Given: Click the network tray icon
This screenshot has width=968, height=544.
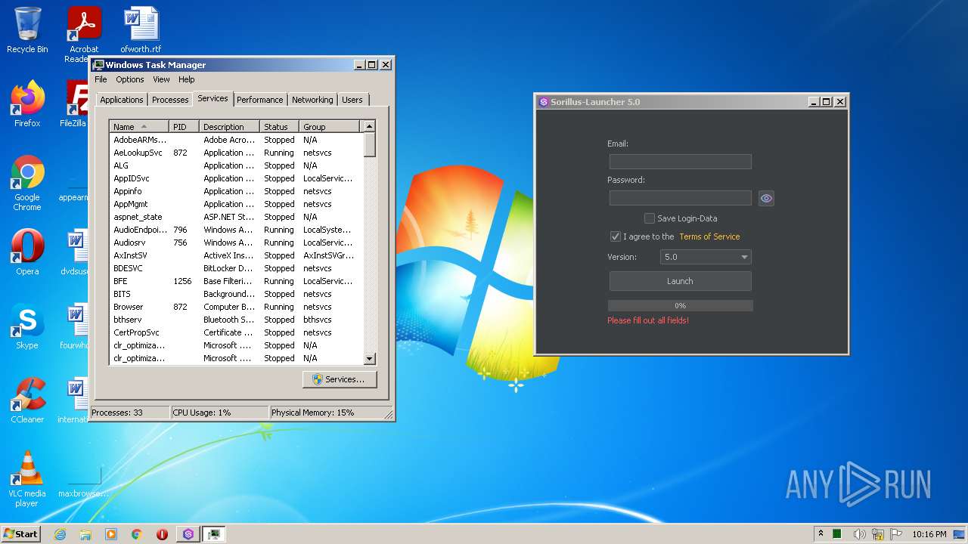Looking at the screenshot, I should 877,533.
